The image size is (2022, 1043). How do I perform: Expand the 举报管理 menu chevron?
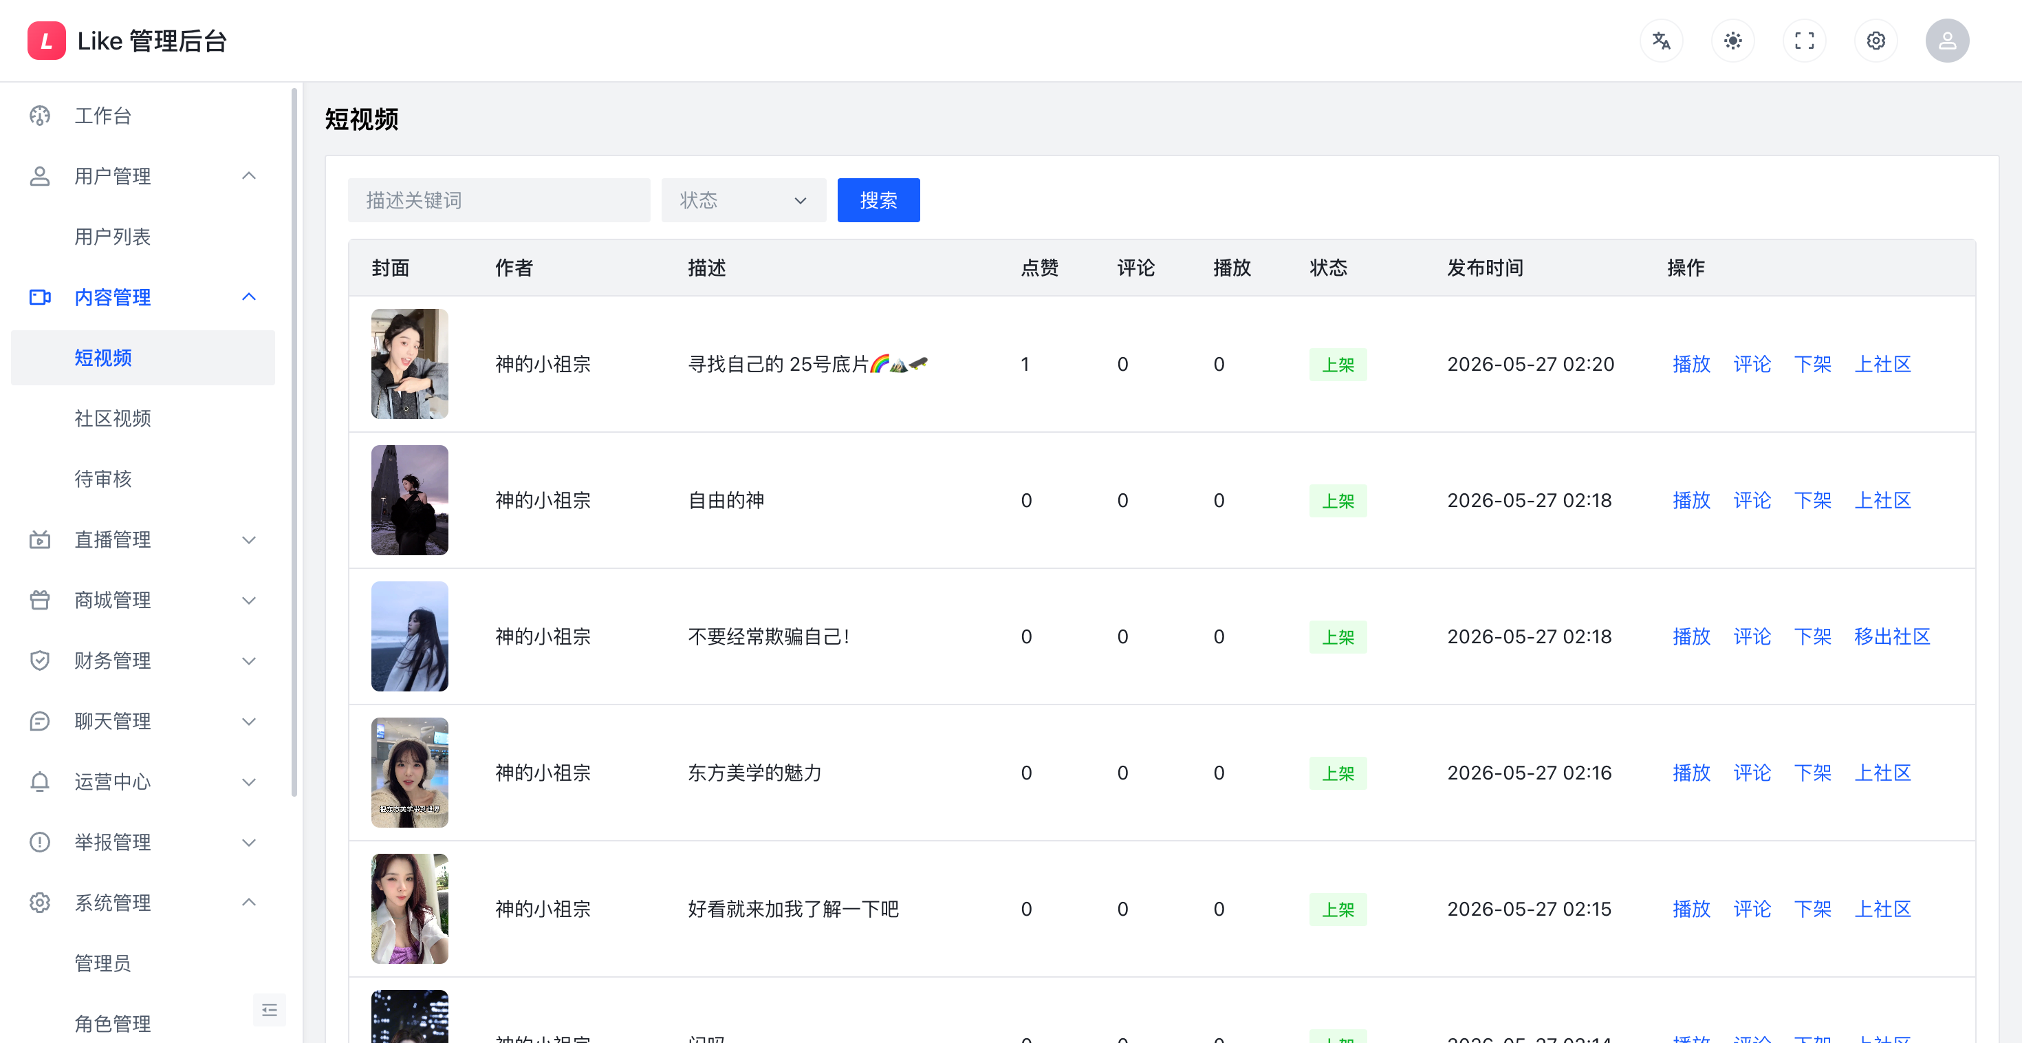coord(249,842)
